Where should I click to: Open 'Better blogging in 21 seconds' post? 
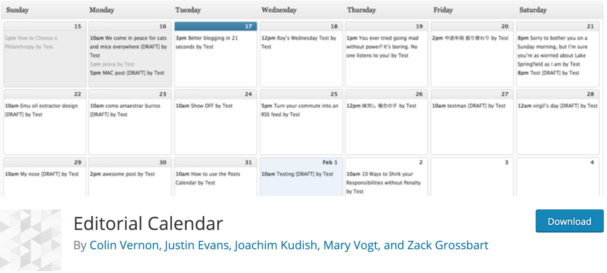pos(207,42)
